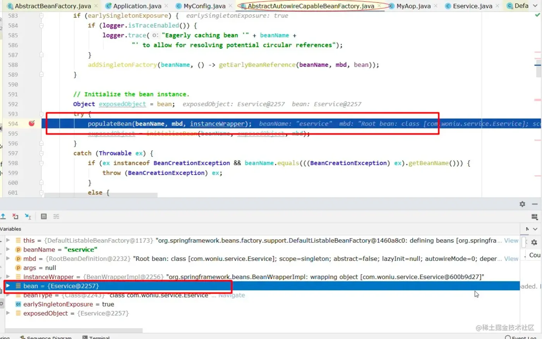The height and width of the screenshot is (339, 542).
Task: Switch to AbstractBeanFactory.java tab
Action: pos(53,6)
